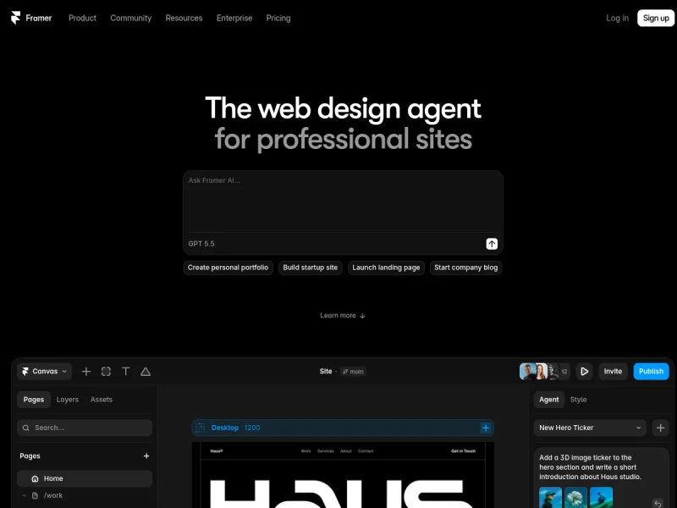Click the Ask Framer AI input field

tap(343, 202)
